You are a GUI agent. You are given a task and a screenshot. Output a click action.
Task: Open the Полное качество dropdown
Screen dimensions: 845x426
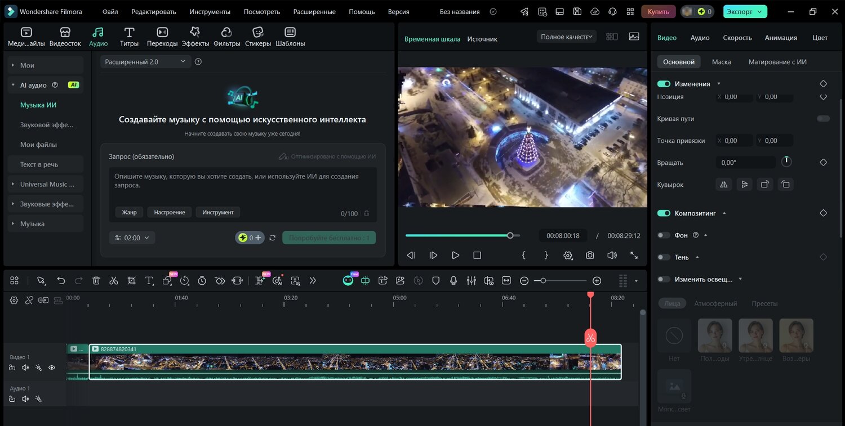(566, 37)
